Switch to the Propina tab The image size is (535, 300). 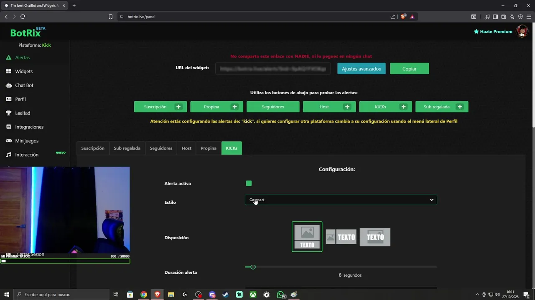(209, 148)
